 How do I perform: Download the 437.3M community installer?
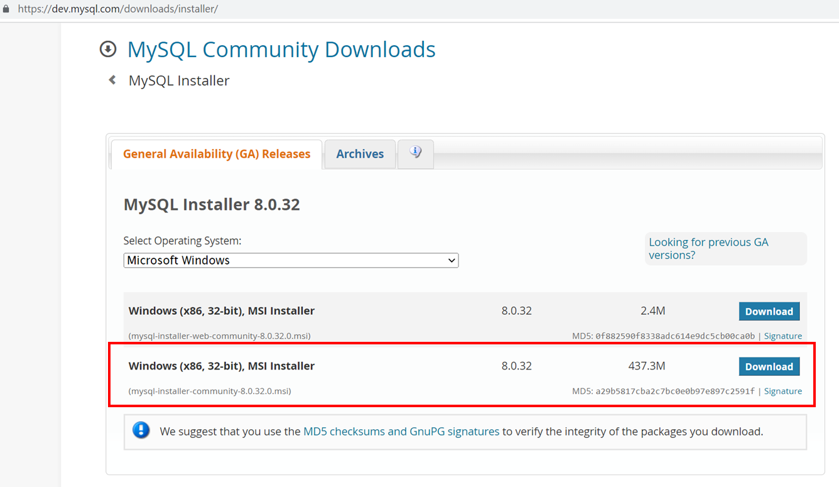(x=769, y=366)
